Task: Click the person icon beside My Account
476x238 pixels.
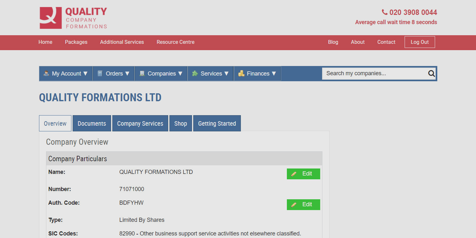Action: (x=47, y=73)
